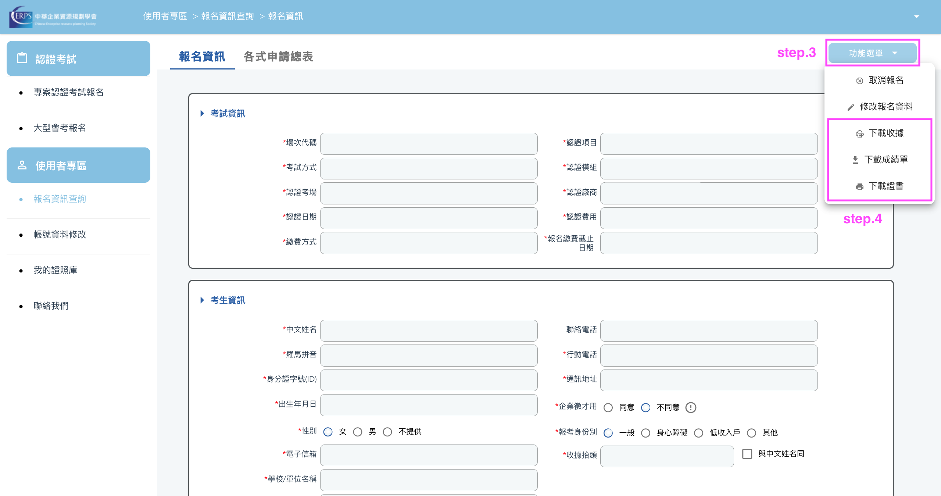Go to 我的證照庫 sidebar link
The image size is (941, 496).
click(55, 270)
